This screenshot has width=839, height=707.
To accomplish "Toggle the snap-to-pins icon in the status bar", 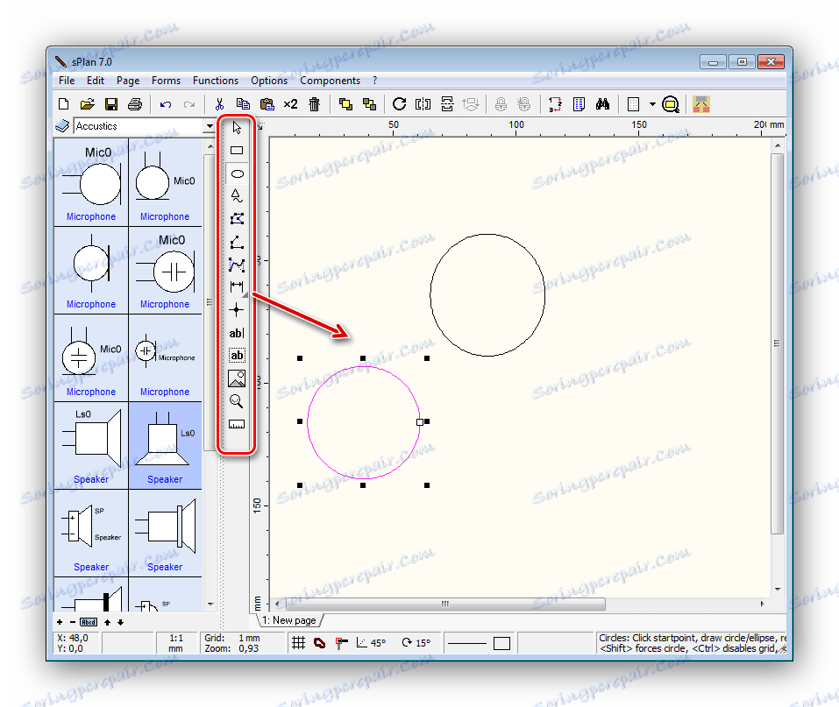I will (x=341, y=643).
